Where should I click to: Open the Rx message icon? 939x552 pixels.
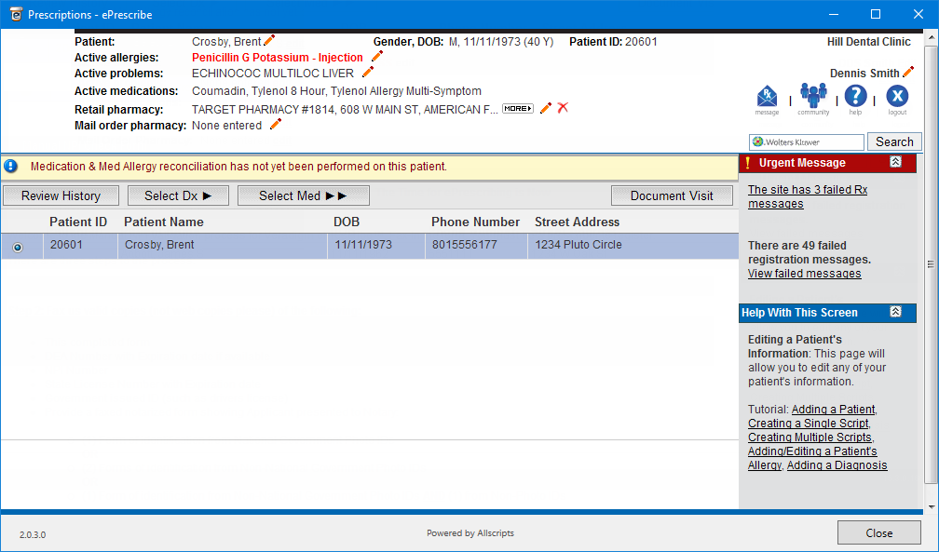(x=767, y=97)
